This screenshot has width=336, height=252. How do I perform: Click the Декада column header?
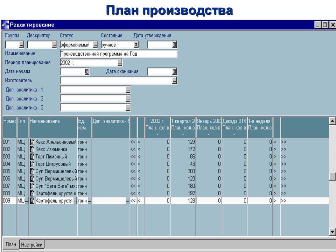pyautogui.click(x=234, y=127)
